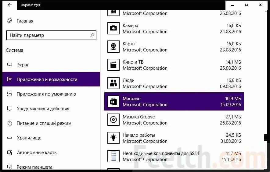Click the Карты app webcam-pin icon
The height and width of the screenshot is (172, 270).
click(x=113, y=47)
